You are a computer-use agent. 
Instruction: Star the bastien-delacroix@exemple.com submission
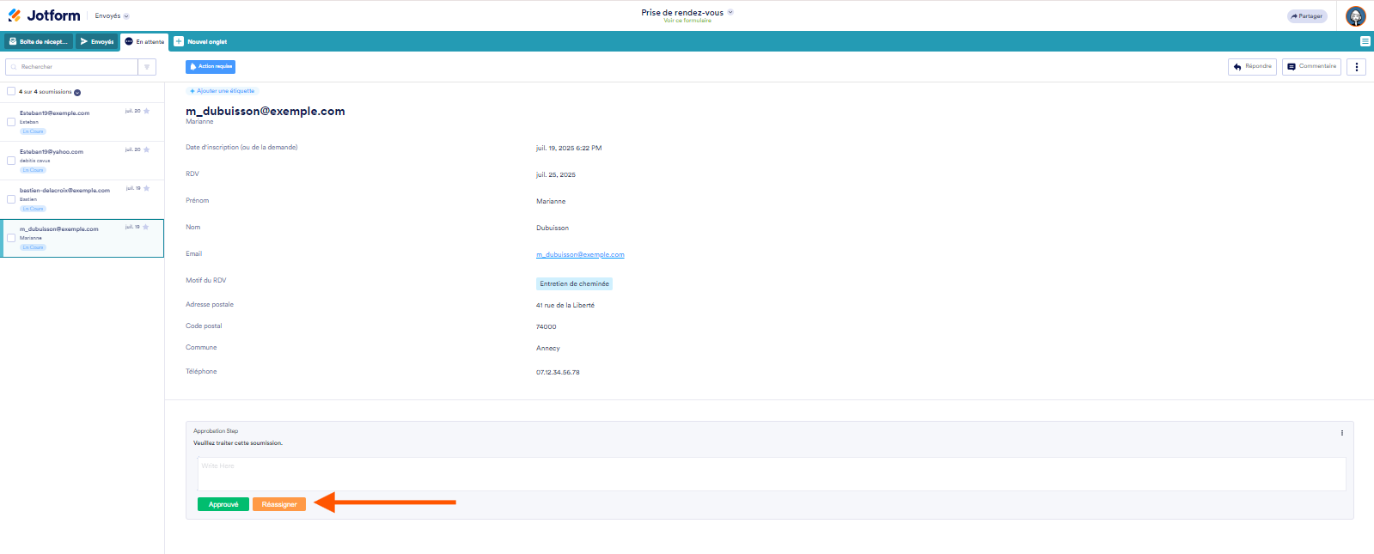coord(147,188)
